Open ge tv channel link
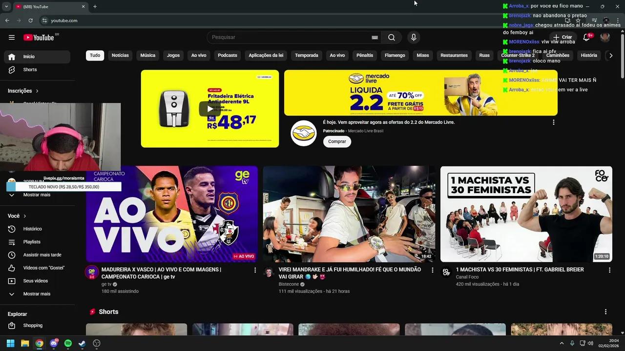The height and width of the screenshot is (351, 625). pyautogui.click(x=106, y=284)
